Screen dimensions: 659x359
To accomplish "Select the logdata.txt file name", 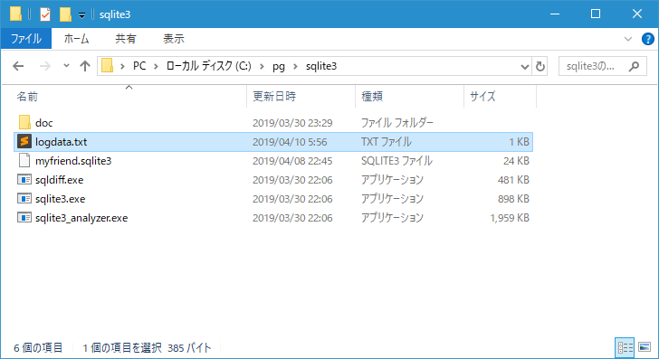I will (61, 142).
